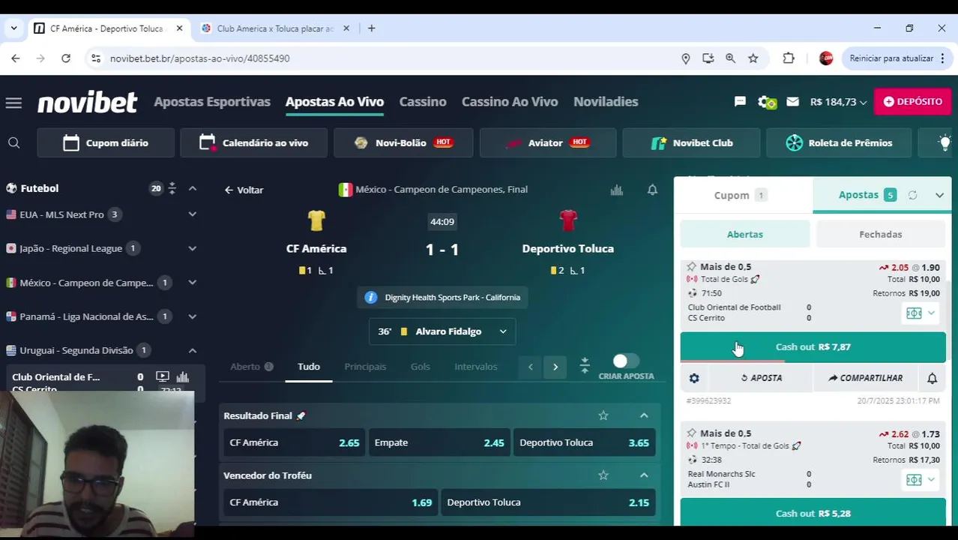The height and width of the screenshot is (540, 958).
Task: Expand Panamá - Liga Nacional league
Action: pos(192,316)
